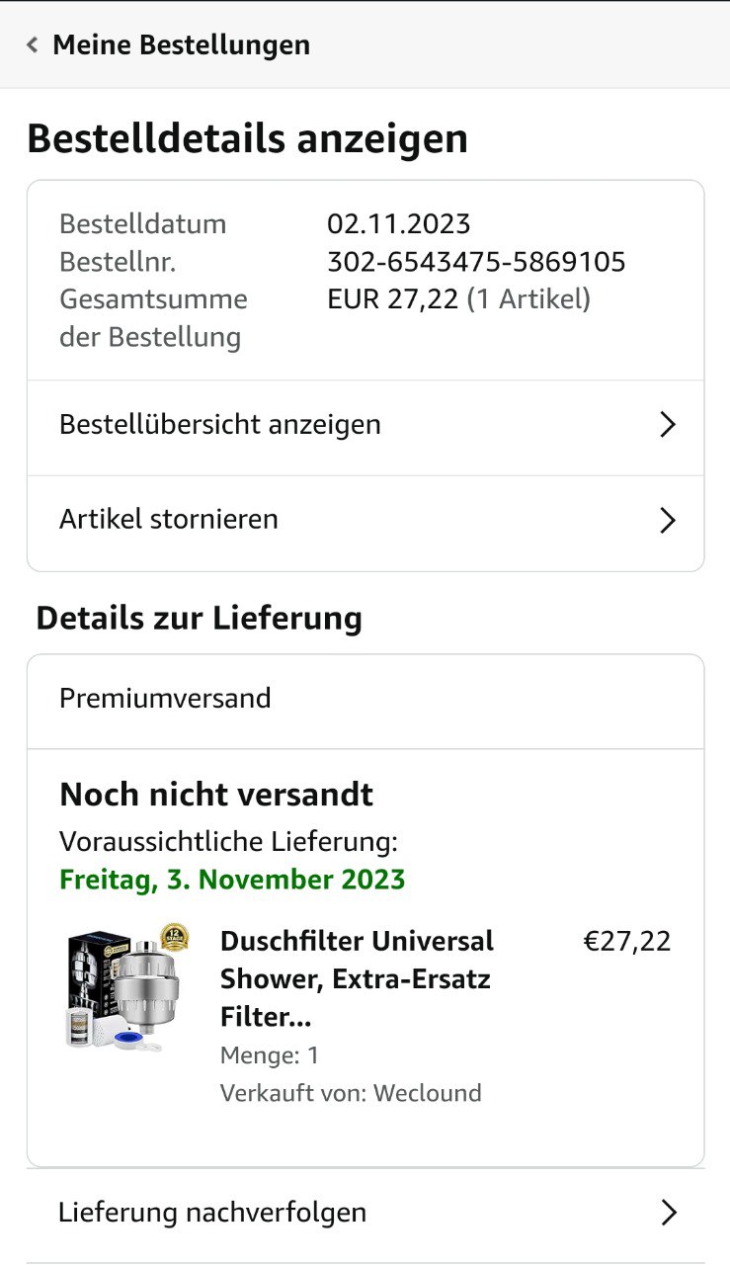Select Artikel stornieren option
The height and width of the screenshot is (1265, 730).
[x=169, y=520]
